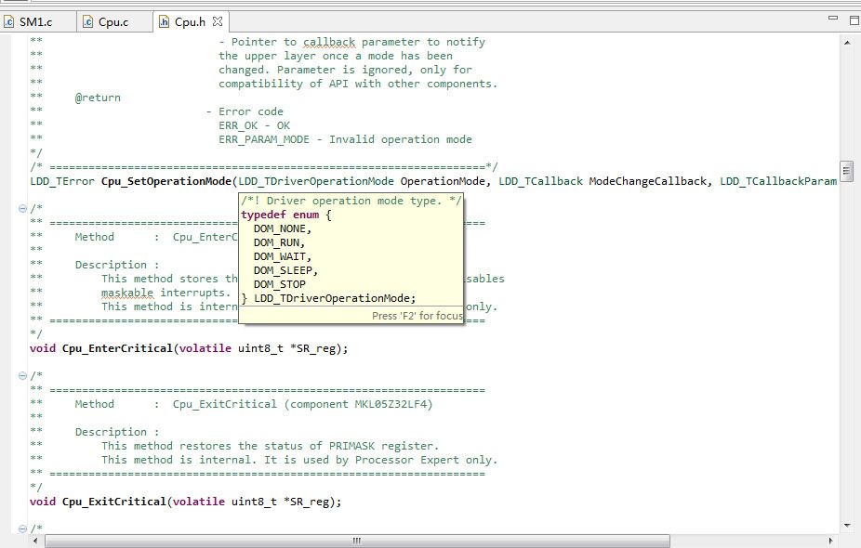Image resolution: width=861 pixels, height=548 pixels.
Task: Click 'typedef enum {' in the hover popup
Action: [286, 215]
